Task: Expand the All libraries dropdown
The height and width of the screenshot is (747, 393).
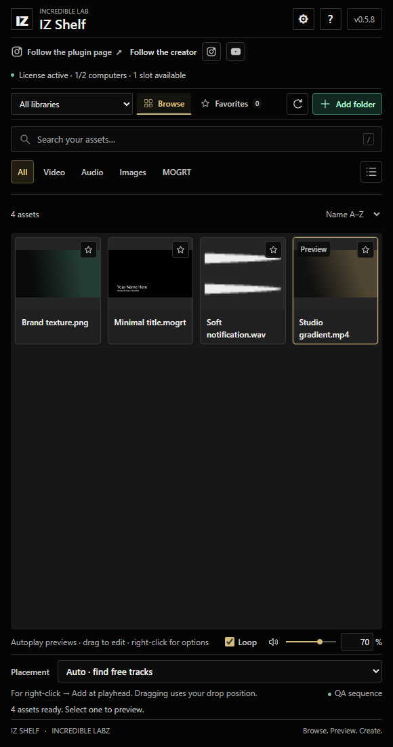Action: (72, 104)
